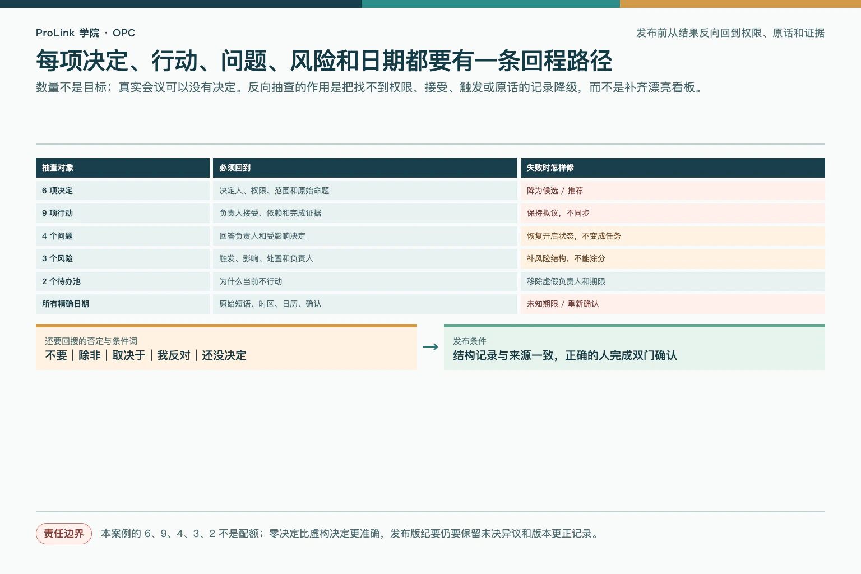Click the subtitle starting with 数量不是目标
The width and height of the screenshot is (861, 574).
[x=371, y=87]
